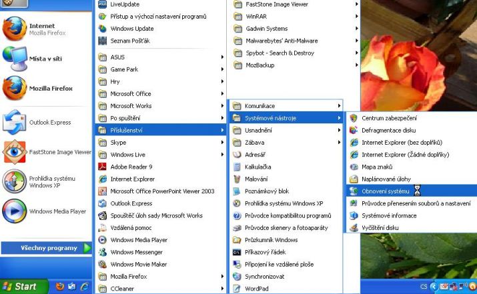This screenshot has height=294, width=477.
Task: Open Kalkulačka calculator
Action: (x=286, y=167)
